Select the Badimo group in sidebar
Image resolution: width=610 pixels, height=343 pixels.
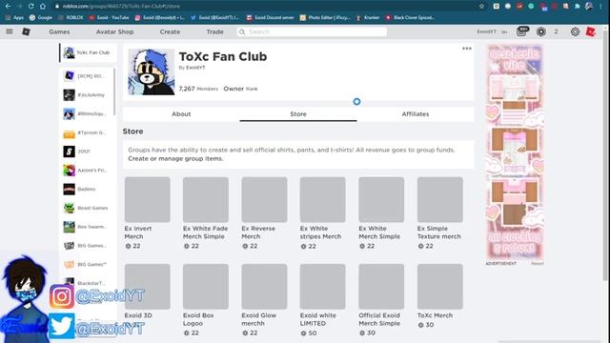[x=87, y=189]
